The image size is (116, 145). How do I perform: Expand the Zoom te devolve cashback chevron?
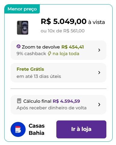99,50
